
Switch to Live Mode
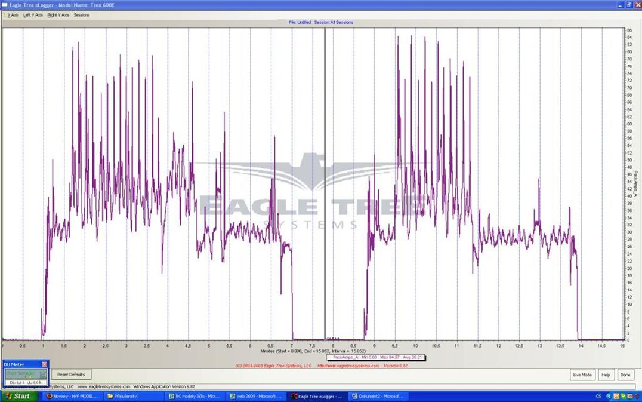582,375
